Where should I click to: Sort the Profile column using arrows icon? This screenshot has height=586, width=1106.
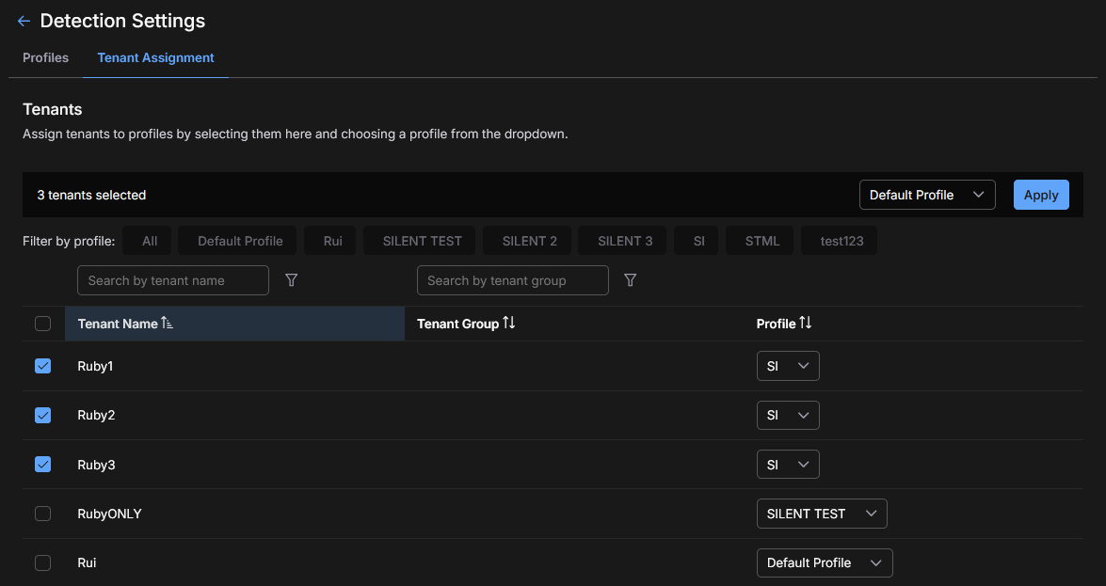(x=805, y=324)
